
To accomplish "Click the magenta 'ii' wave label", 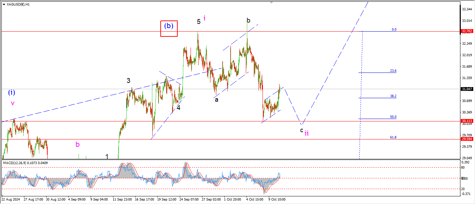I will point(307,133).
